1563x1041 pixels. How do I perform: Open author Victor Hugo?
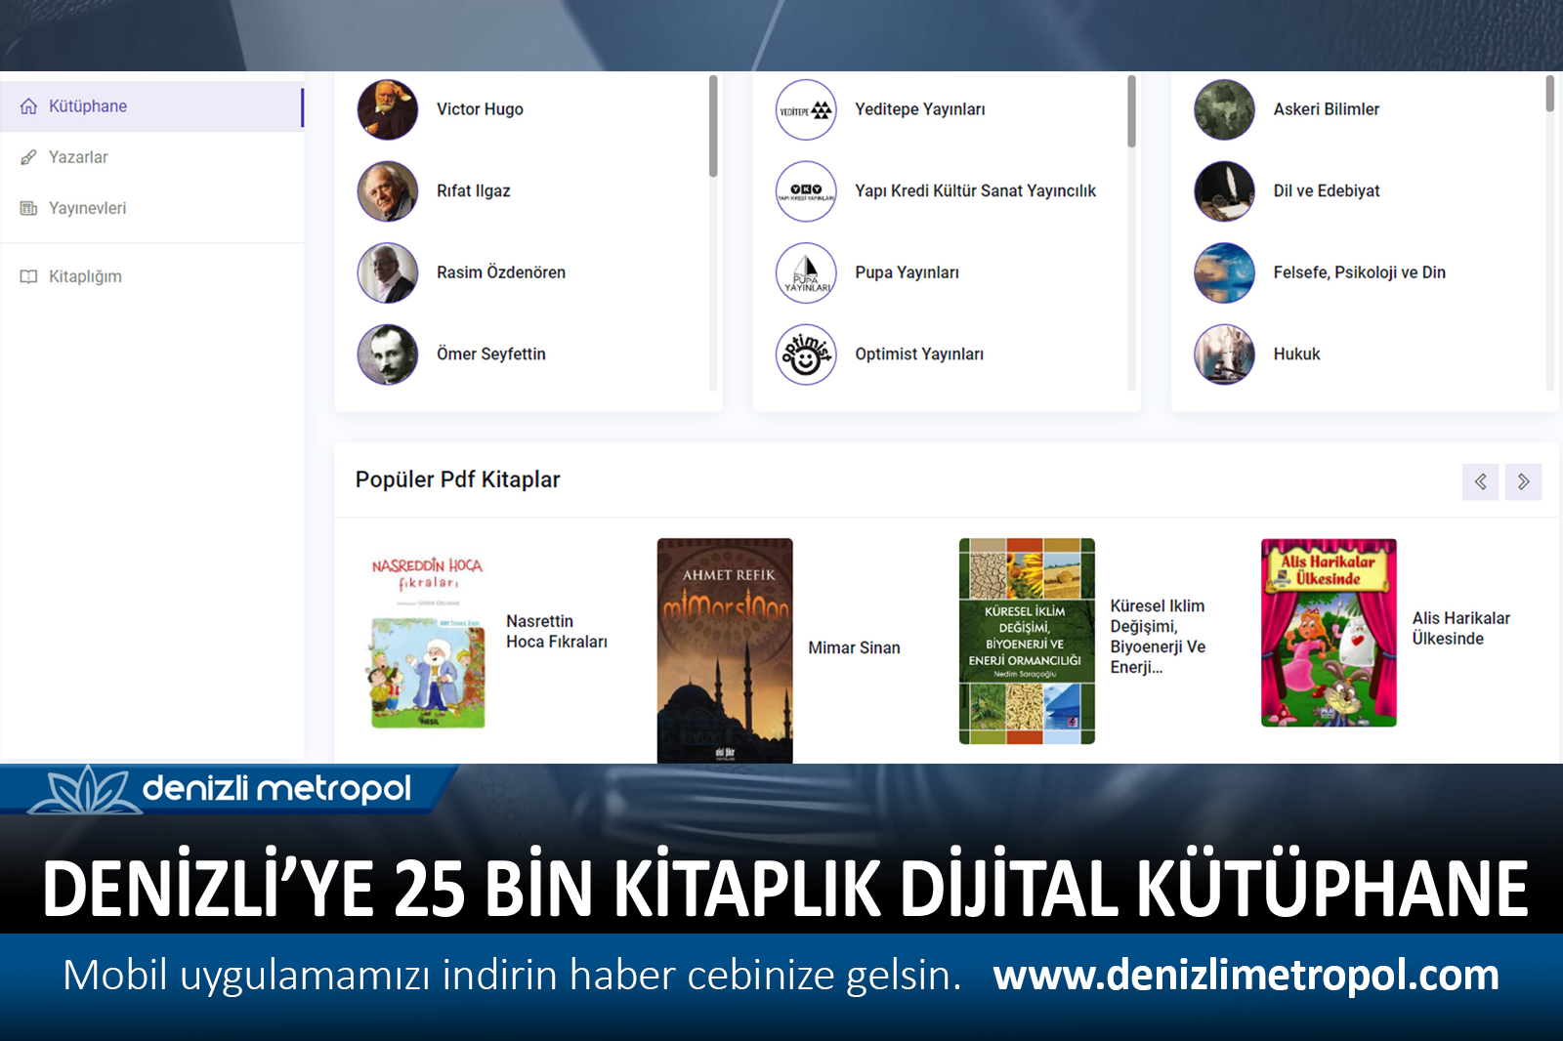tap(480, 109)
